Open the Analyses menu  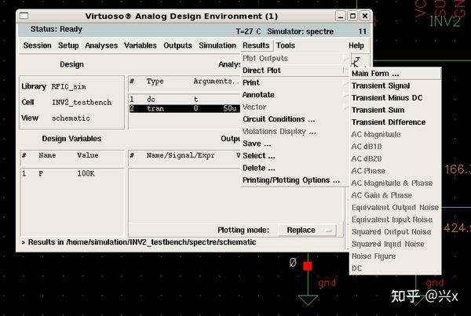click(x=101, y=45)
